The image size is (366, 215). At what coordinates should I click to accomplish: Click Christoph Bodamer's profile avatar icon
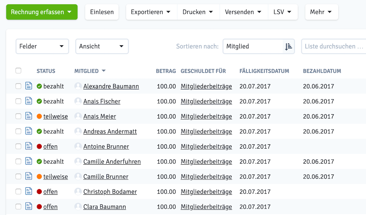[x=78, y=192]
